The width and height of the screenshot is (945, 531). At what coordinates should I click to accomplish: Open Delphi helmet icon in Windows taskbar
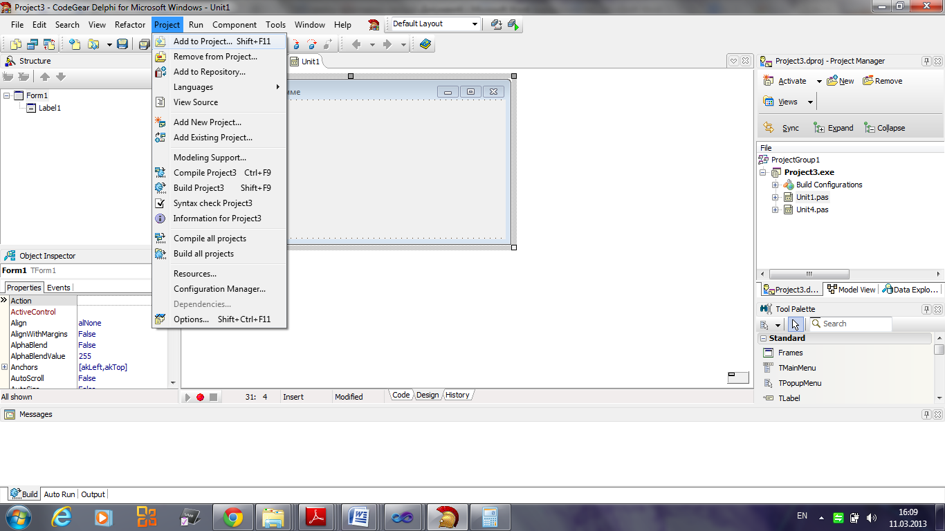coord(446,517)
